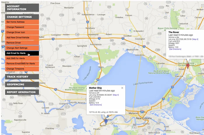Click Get Directions link for The Rover
The width and height of the screenshot is (204, 135).
(175, 49)
